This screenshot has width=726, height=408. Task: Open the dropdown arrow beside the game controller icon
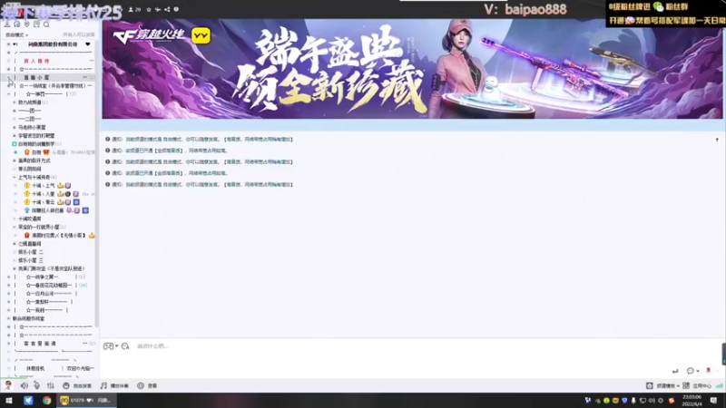(x=117, y=346)
